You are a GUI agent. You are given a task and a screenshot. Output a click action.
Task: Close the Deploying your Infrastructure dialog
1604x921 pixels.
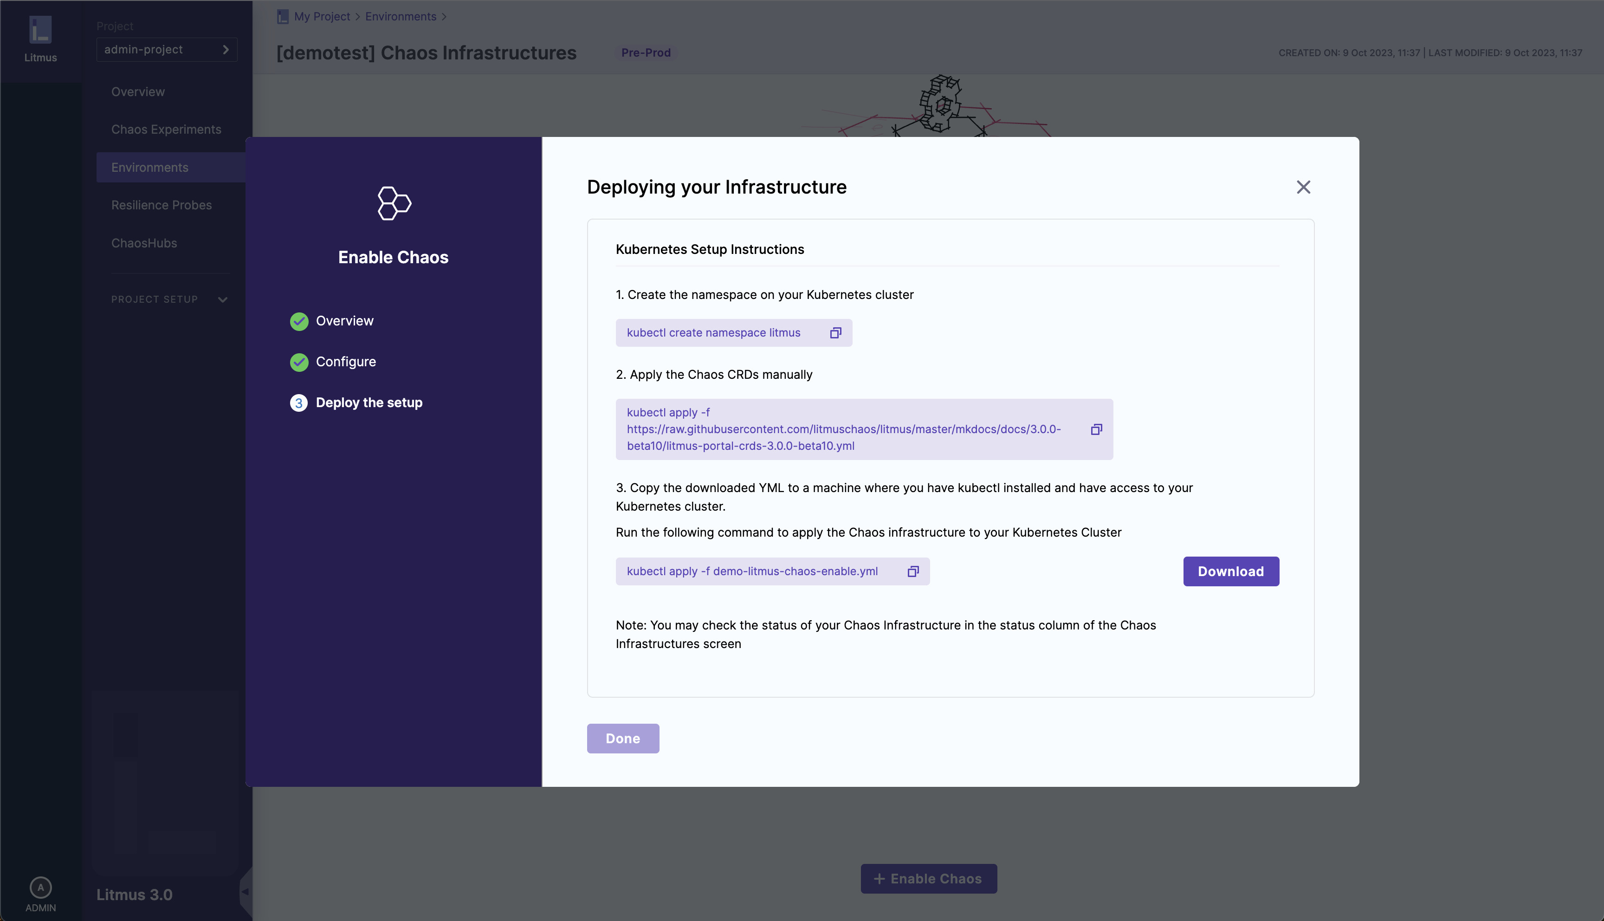coord(1303,187)
